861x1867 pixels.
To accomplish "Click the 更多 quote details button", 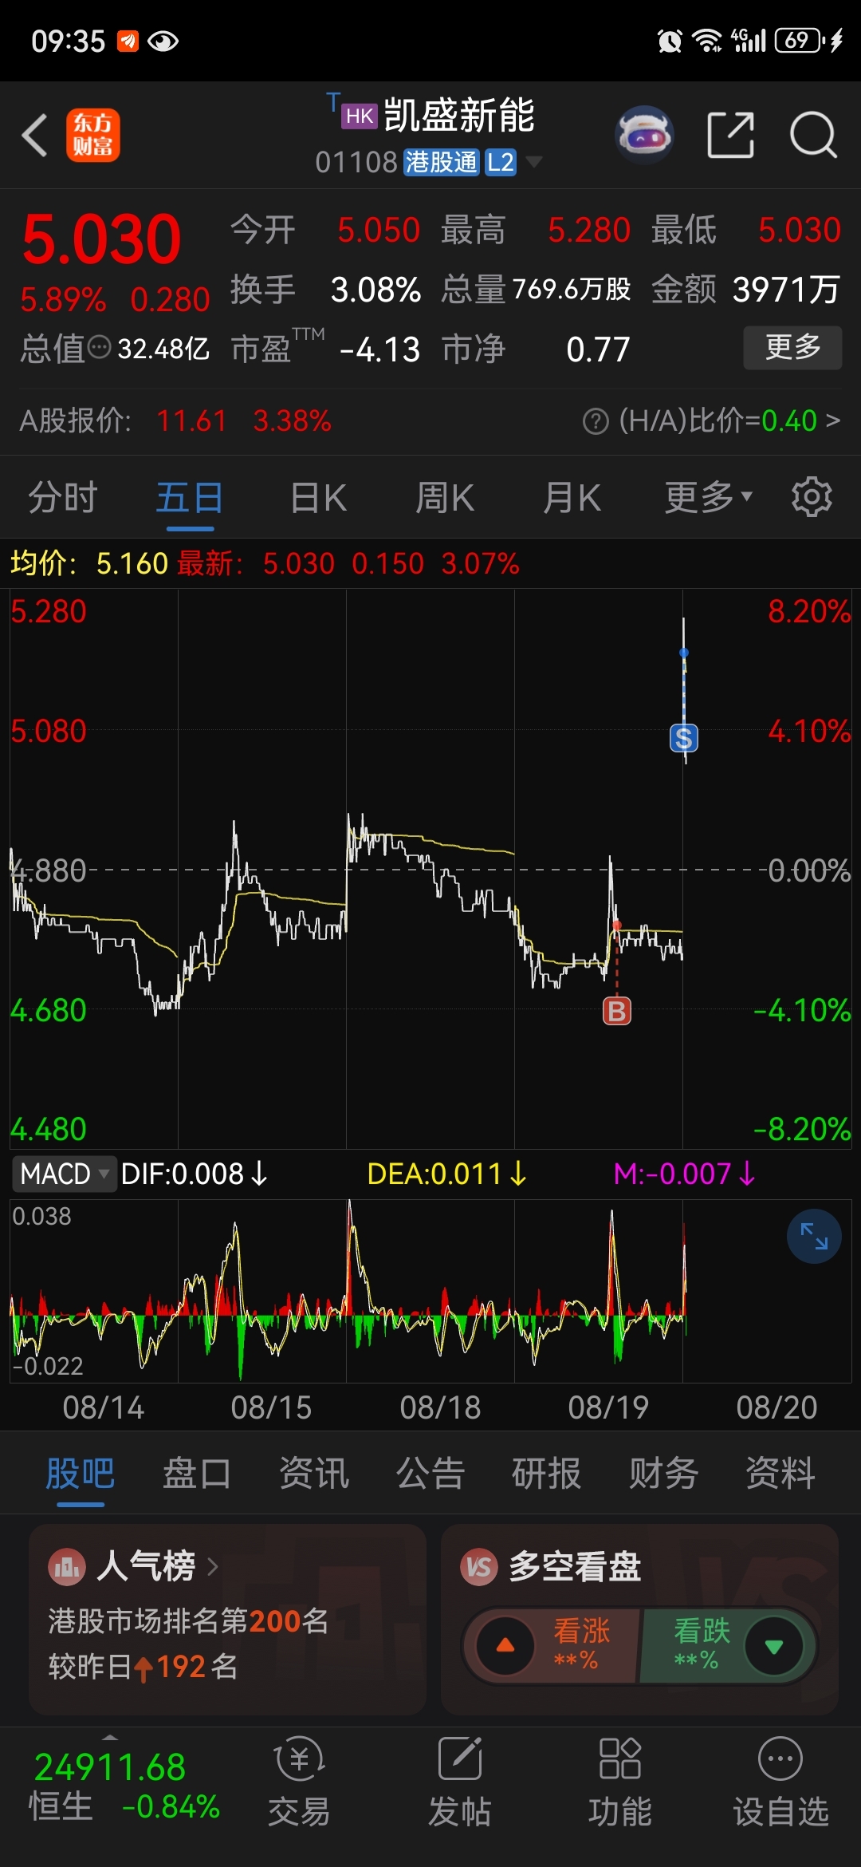I will pos(792,347).
